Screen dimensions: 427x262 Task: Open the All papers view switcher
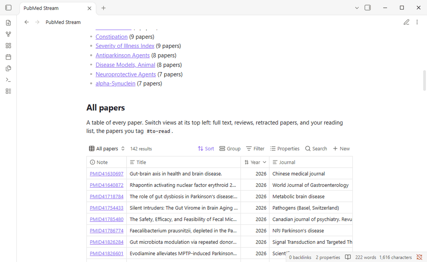[107, 149]
